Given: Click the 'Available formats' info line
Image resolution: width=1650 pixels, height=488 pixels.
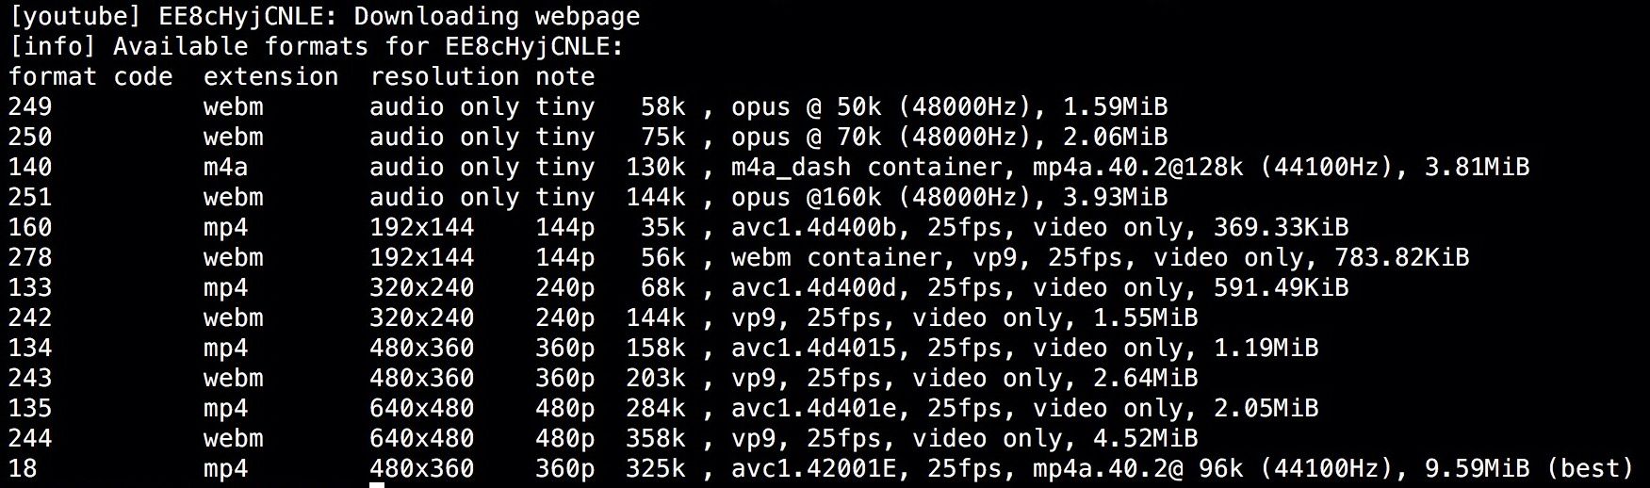Looking at the screenshot, I should (317, 47).
